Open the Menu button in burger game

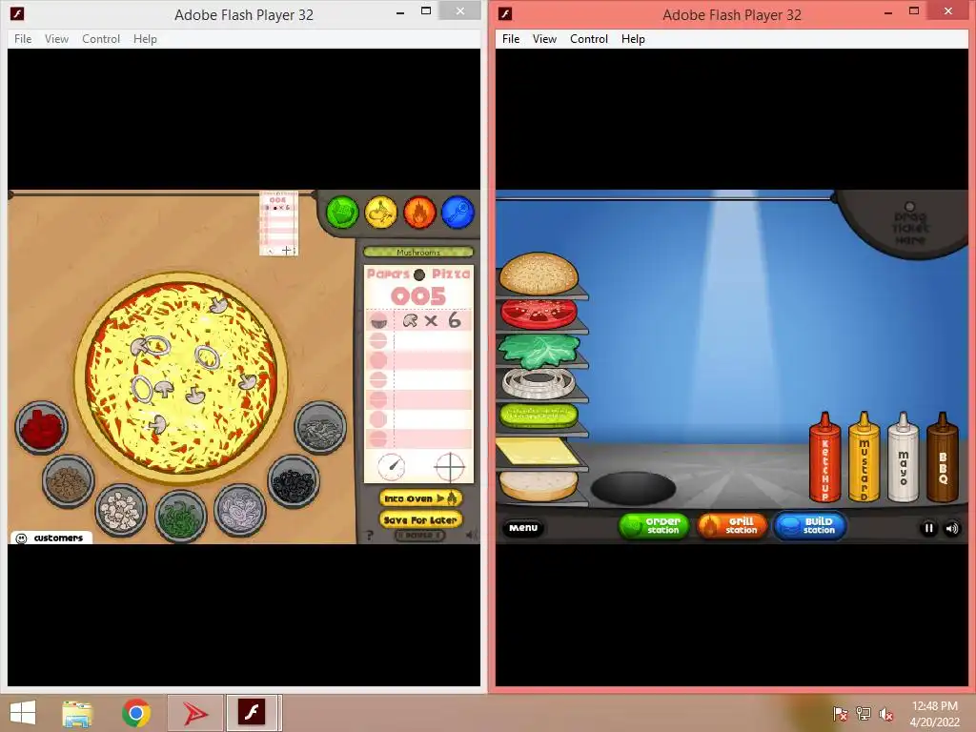coord(523,528)
